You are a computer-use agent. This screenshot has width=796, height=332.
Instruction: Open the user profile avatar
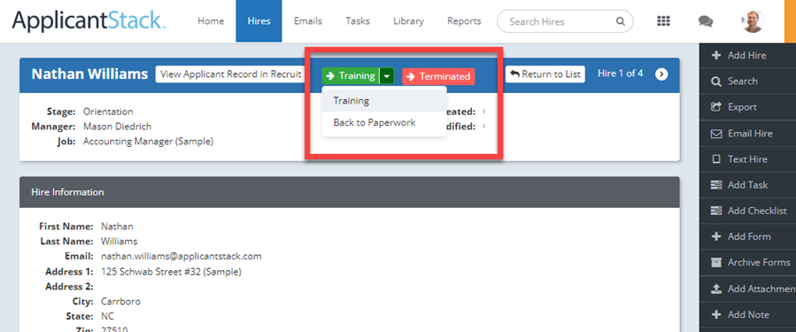753,21
